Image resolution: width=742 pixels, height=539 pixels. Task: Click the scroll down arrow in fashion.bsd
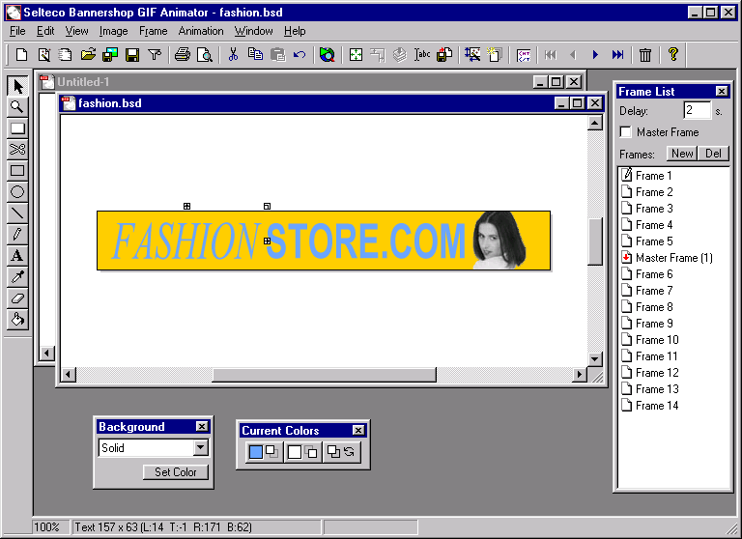(595, 359)
